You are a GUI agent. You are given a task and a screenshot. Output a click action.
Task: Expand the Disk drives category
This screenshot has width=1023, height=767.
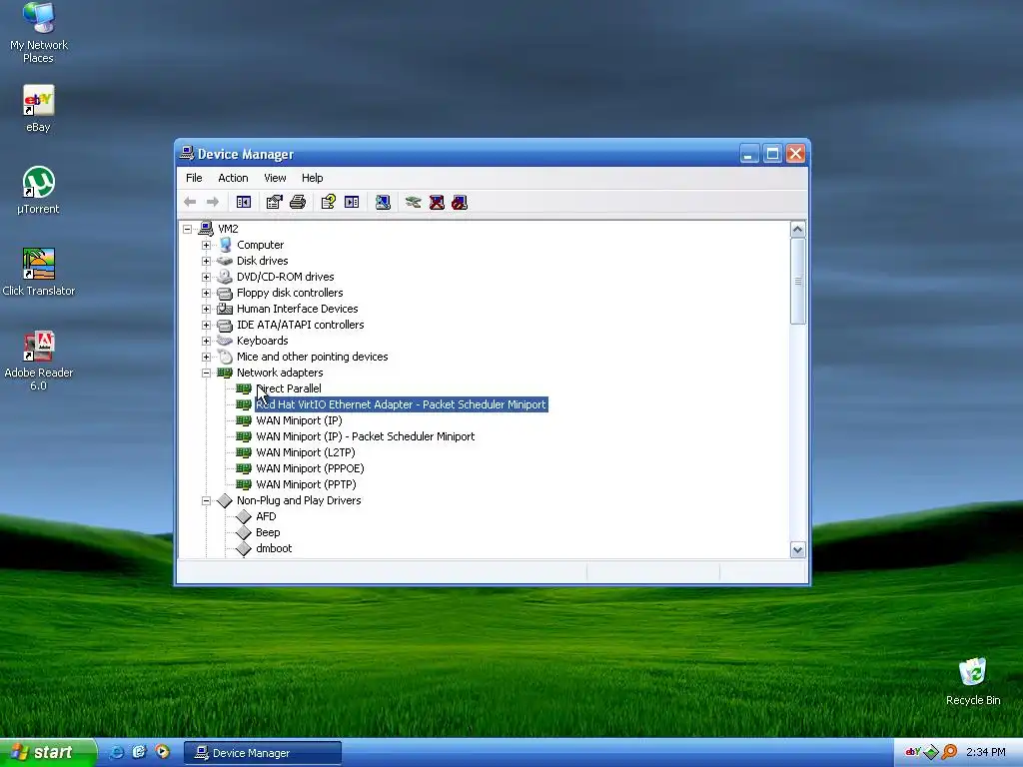click(x=206, y=261)
